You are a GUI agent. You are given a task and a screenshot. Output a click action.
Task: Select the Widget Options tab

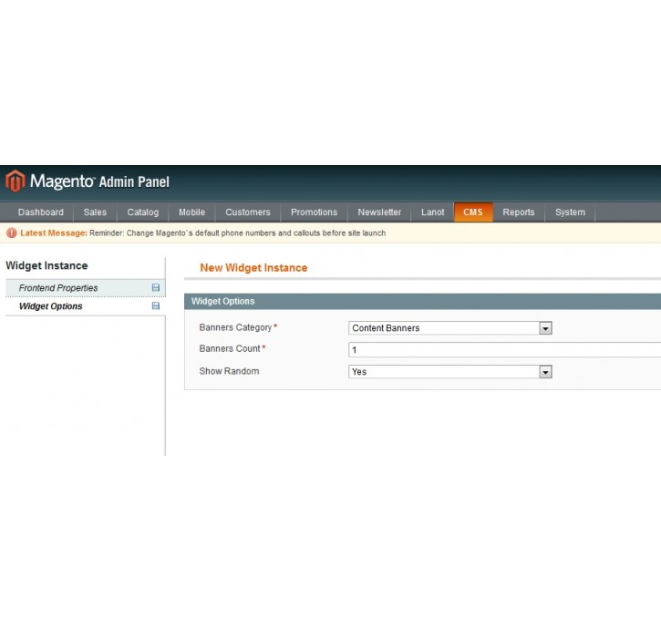[51, 306]
